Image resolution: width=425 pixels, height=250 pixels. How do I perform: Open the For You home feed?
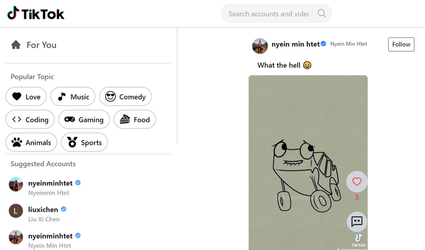click(34, 45)
